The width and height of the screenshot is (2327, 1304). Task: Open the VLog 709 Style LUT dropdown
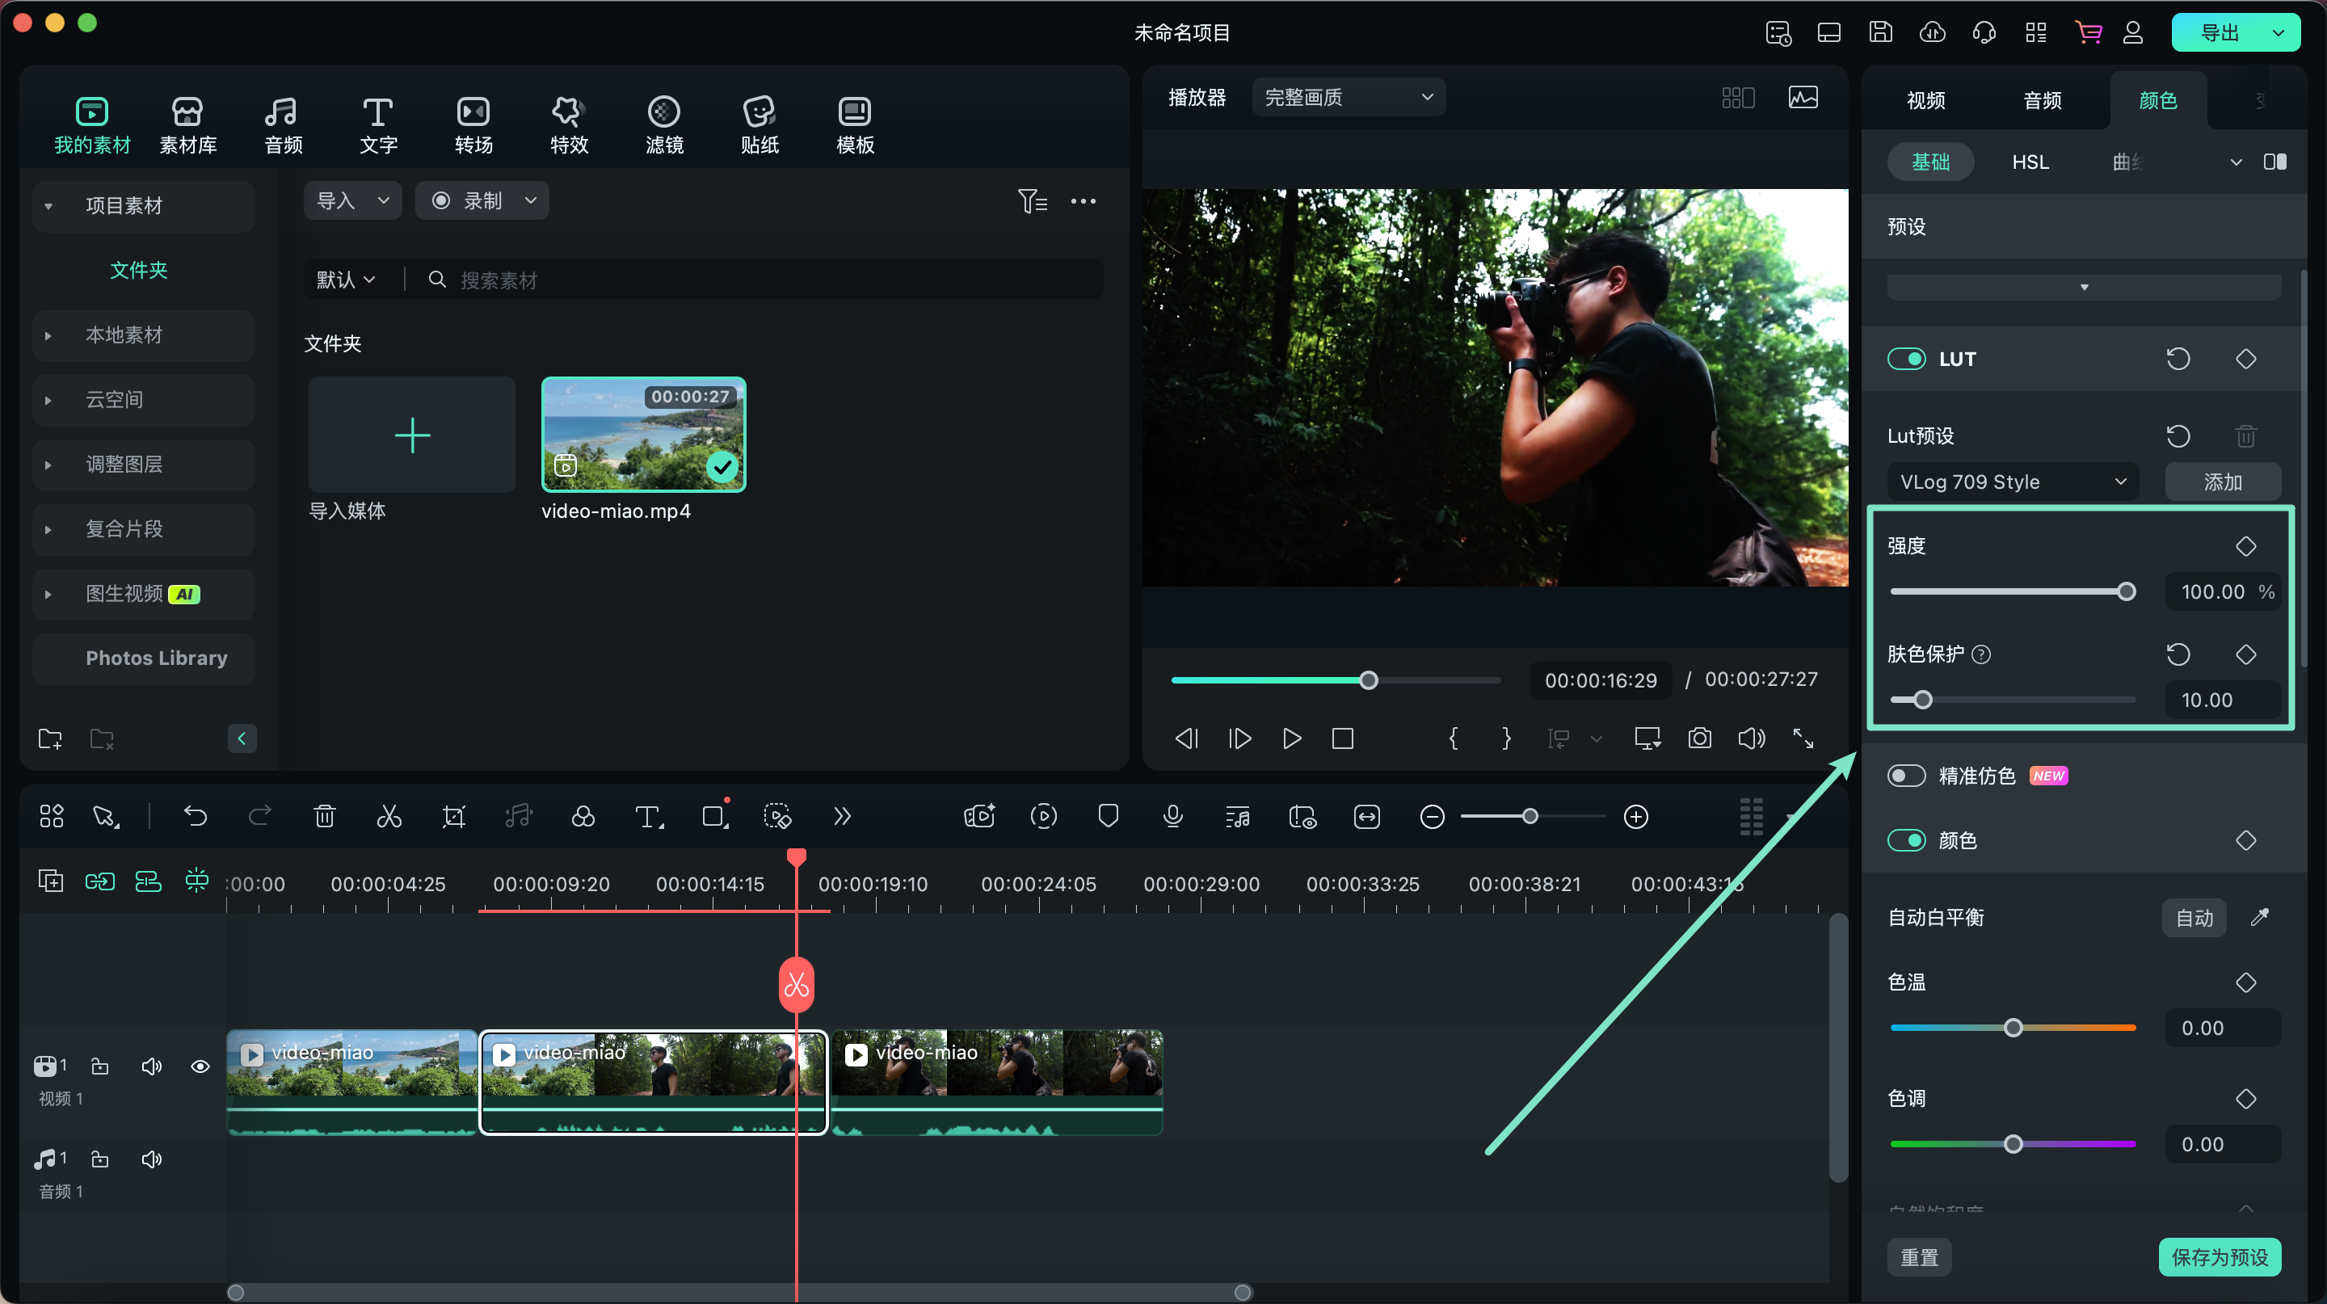tap(2012, 482)
